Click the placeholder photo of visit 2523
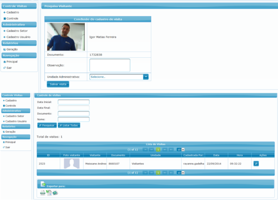Image resolution: width=278 pixels, height=200 pixels. 72,164
